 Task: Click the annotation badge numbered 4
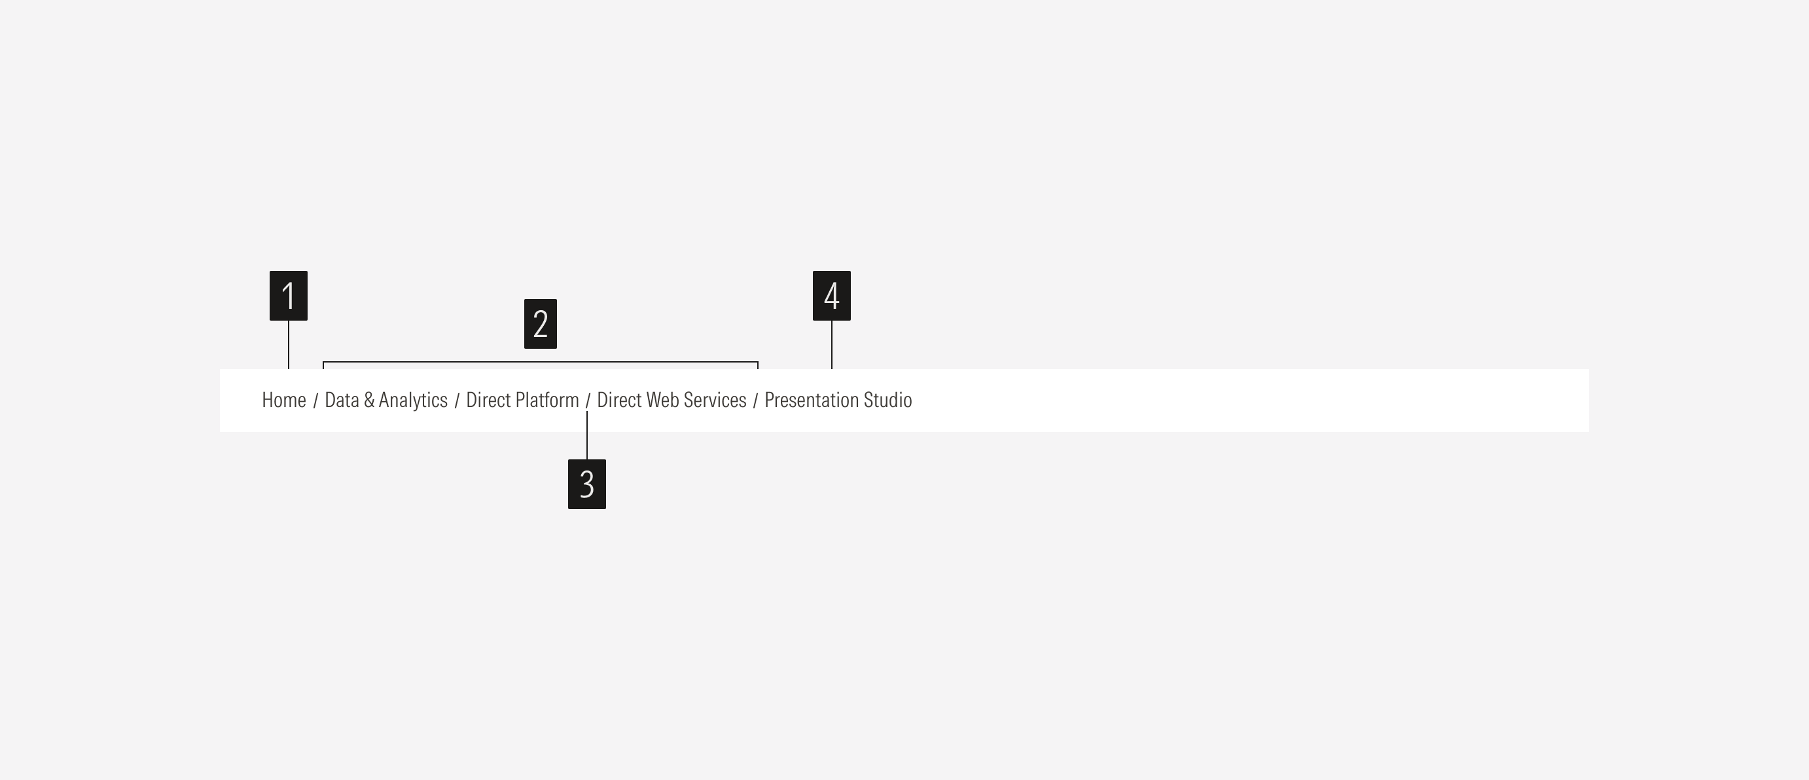[831, 296]
